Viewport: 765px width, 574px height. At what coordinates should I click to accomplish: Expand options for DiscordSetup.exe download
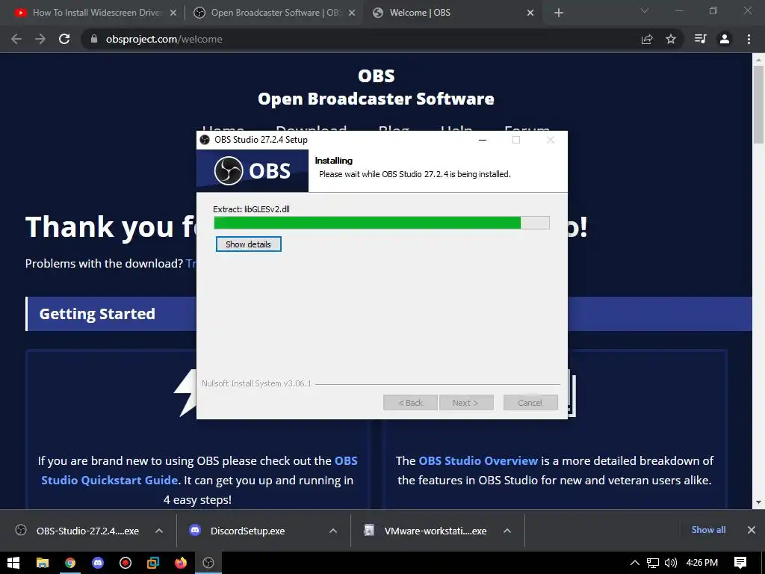pyautogui.click(x=333, y=531)
